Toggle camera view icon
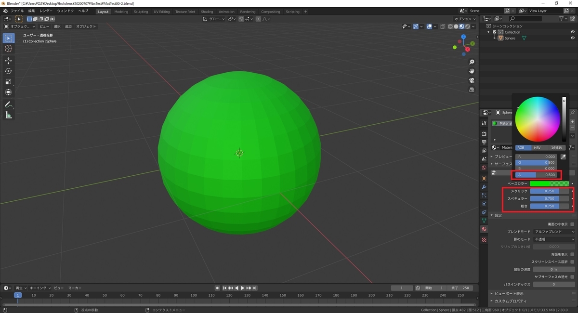578x313 pixels. [x=472, y=80]
